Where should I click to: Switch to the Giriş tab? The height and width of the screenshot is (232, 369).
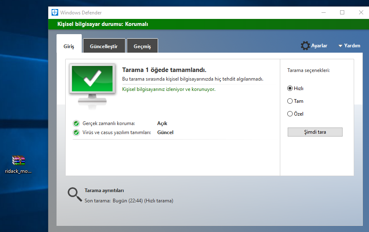[69, 44]
